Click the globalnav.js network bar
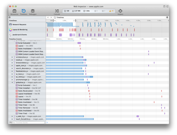Screen dimensions: 177x135 [68, 82]
